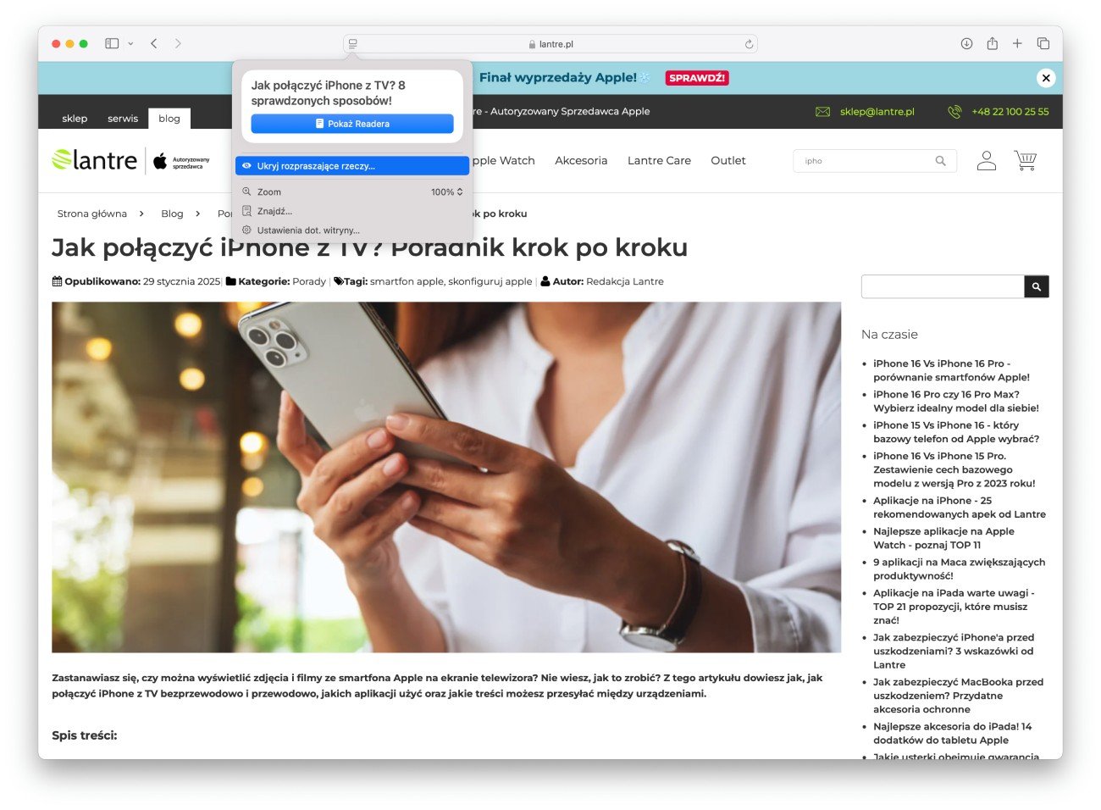Open sklep@lantre.pl email link
1101x810 pixels.
tap(877, 112)
